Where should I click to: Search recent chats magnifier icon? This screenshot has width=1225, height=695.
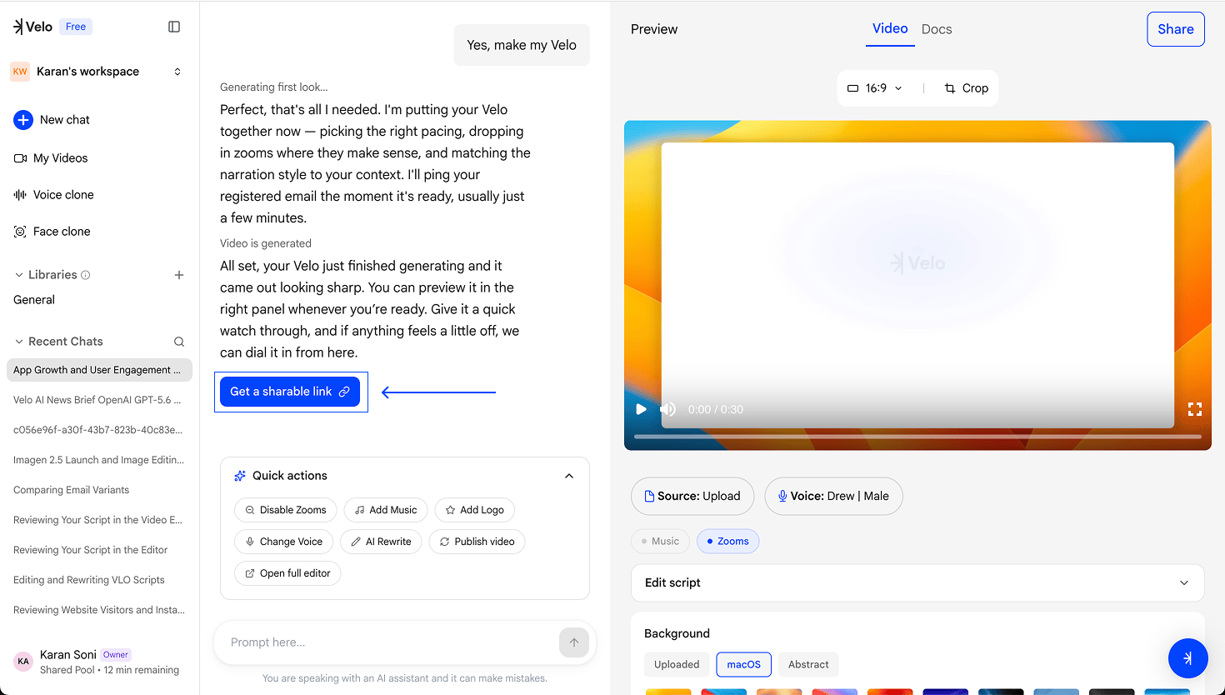(x=179, y=342)
